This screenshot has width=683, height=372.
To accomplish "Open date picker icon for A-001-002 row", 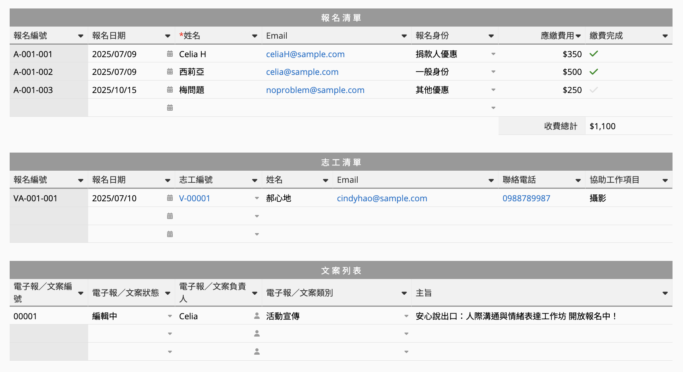I will tap(170, 72).
